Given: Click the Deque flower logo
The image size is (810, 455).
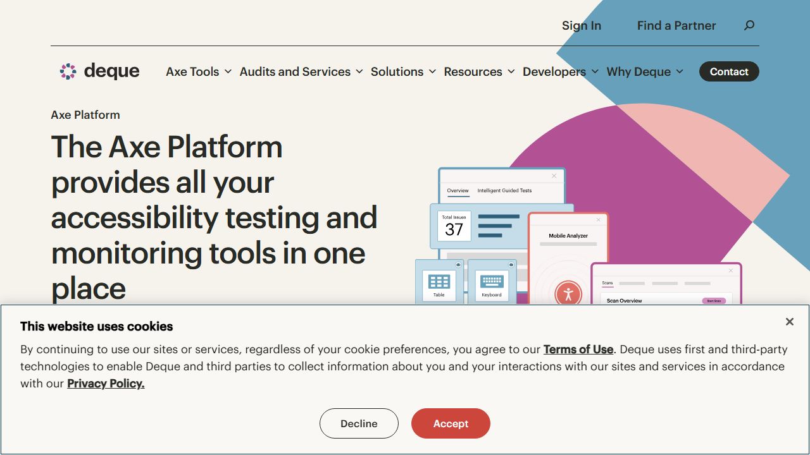Looking at the screenshot, I should pos(67,71).
